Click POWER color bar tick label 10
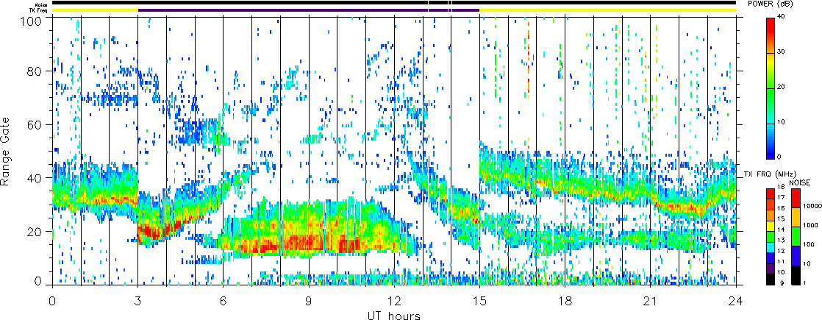The height and width of the screenshot is (320, 822). pyautogui.click(x=781, y=121)
